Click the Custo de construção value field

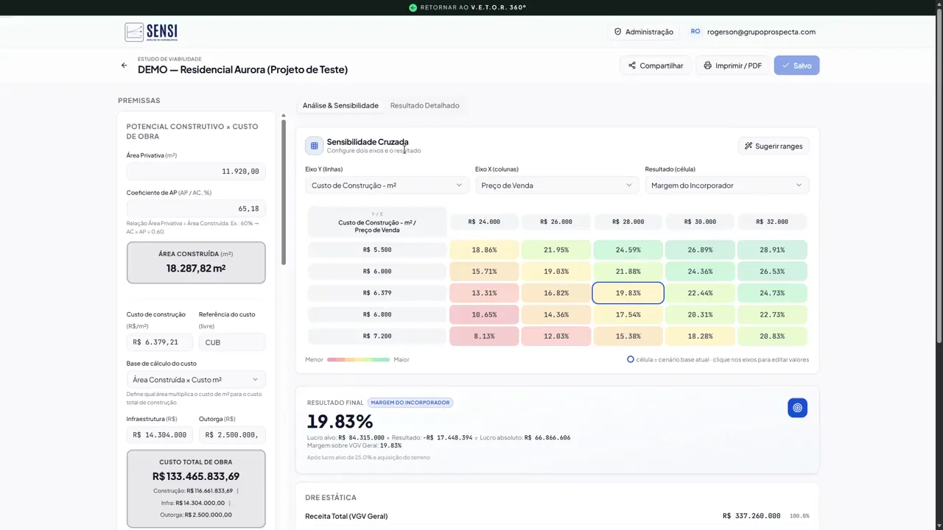click(159, 342)
